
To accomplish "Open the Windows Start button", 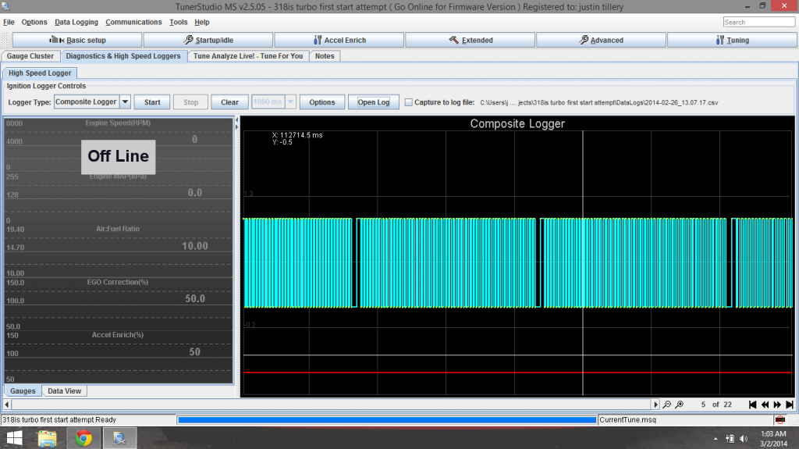I will tap(14, 438).
